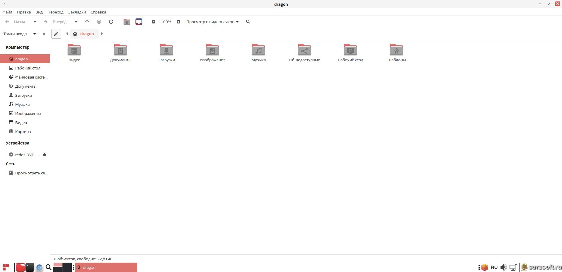Image resolution: width=562 pixels, height=272 pixels.
Task: Toggle the location text entry pencil button
Action: pyautogui.click(x=56, y=34)
